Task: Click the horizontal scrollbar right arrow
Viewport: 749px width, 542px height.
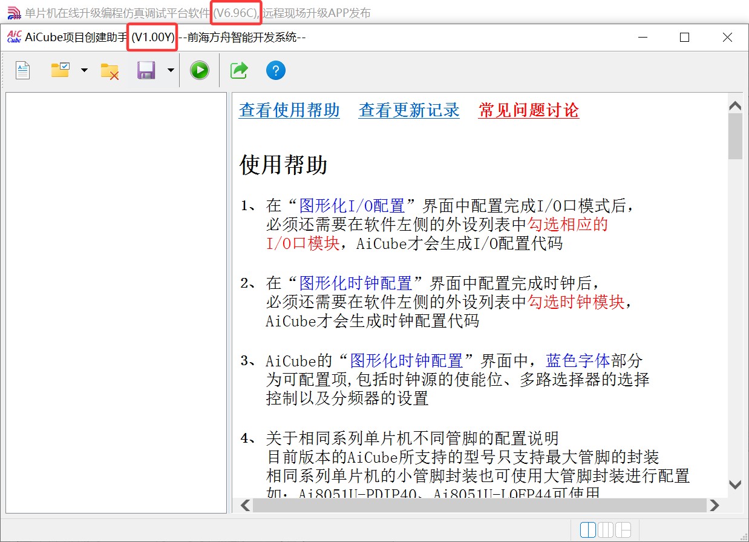Action: pos(715,505)
